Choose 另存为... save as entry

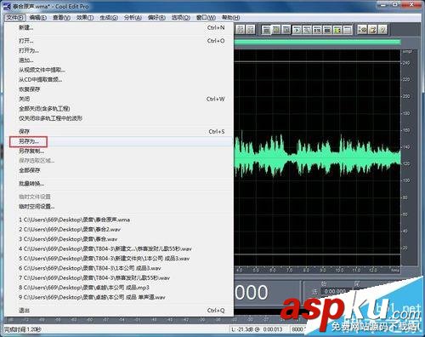119,141
